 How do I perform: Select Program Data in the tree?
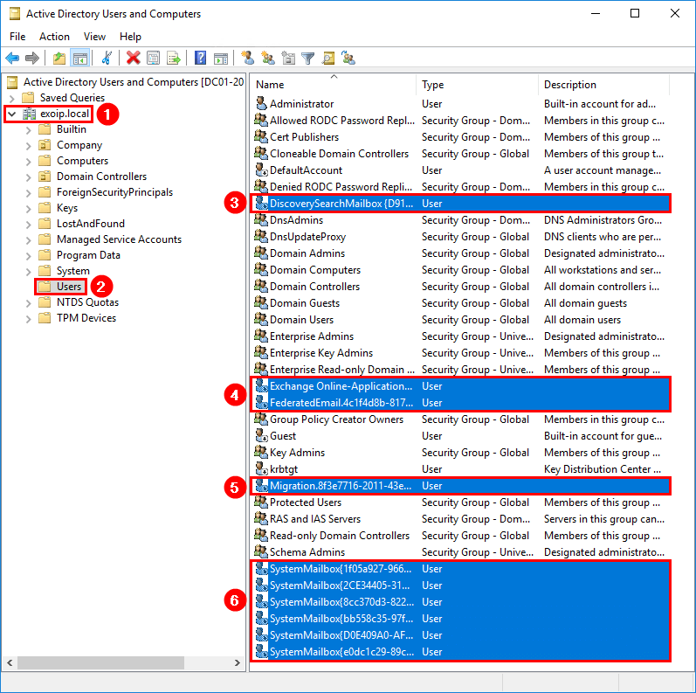click(x=88, y=255)
